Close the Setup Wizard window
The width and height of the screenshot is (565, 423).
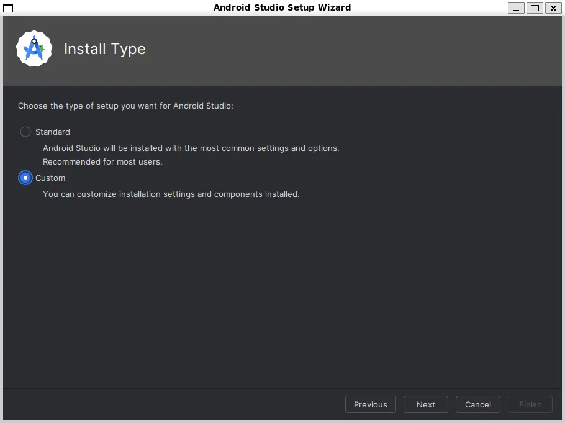[552, 8]
